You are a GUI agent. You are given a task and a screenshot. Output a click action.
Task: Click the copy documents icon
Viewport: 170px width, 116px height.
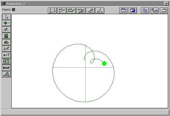click(x=145, y=11)
